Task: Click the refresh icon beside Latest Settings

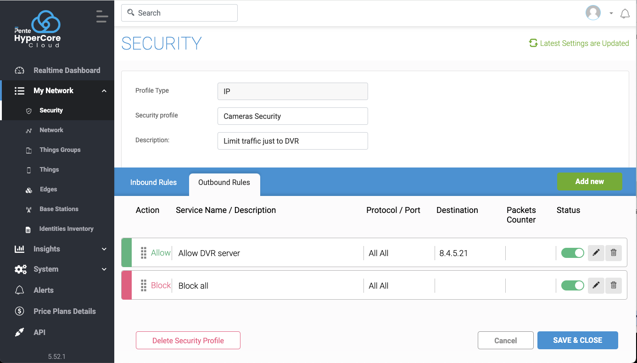Action: pos(533,43)
